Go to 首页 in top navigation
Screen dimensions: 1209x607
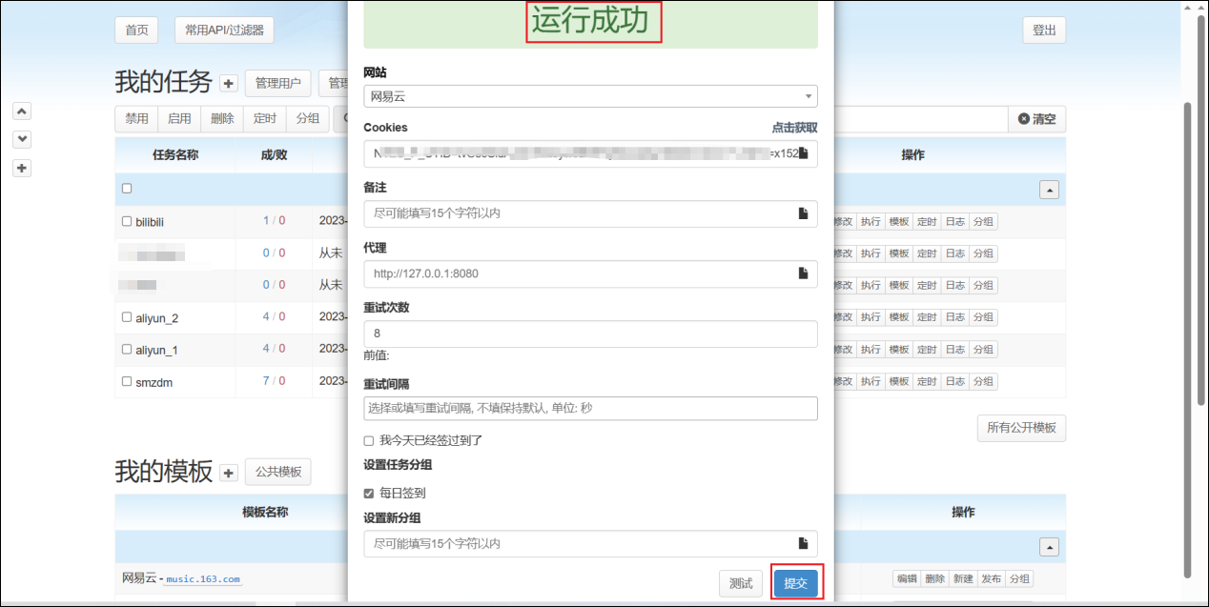click(136, 30)
